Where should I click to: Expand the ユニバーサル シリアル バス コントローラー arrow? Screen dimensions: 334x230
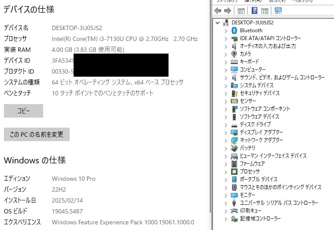click(x=226, y=203)
